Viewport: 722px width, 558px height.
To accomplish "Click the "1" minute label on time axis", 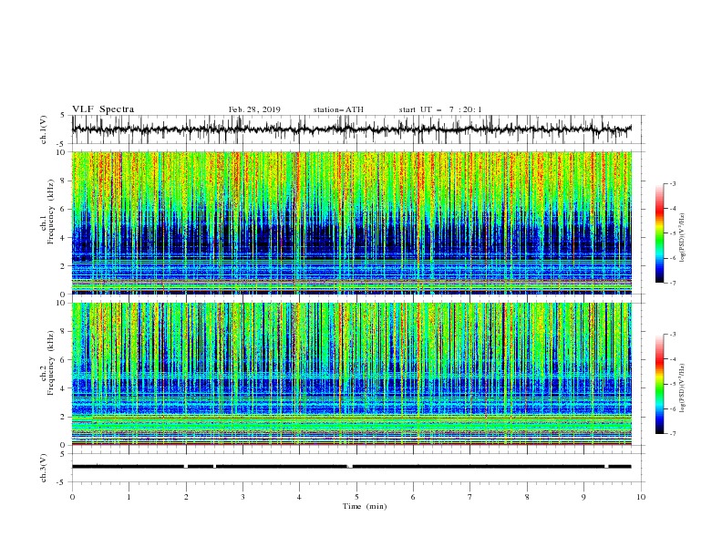I will click(x=129, y=497).
